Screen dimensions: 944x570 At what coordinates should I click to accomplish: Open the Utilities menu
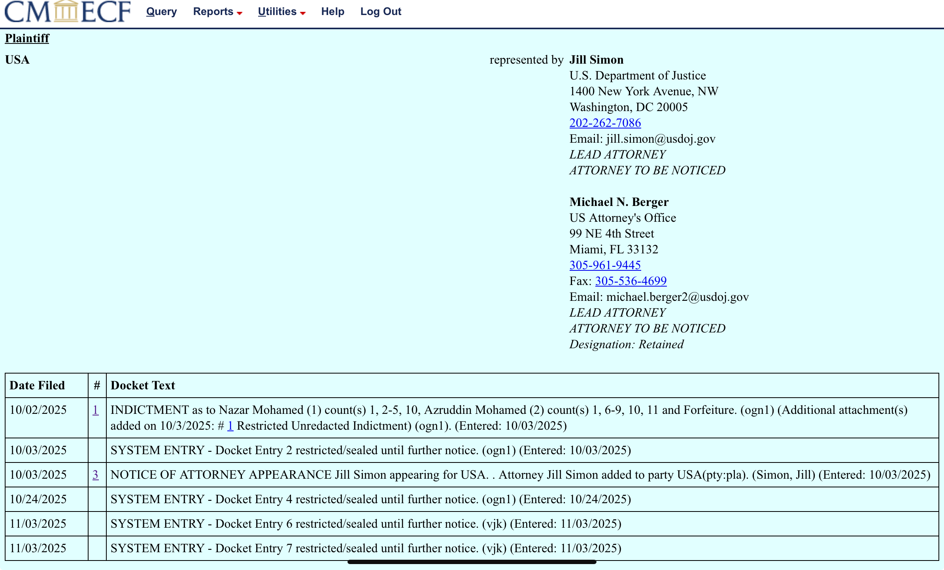[277, 12]
